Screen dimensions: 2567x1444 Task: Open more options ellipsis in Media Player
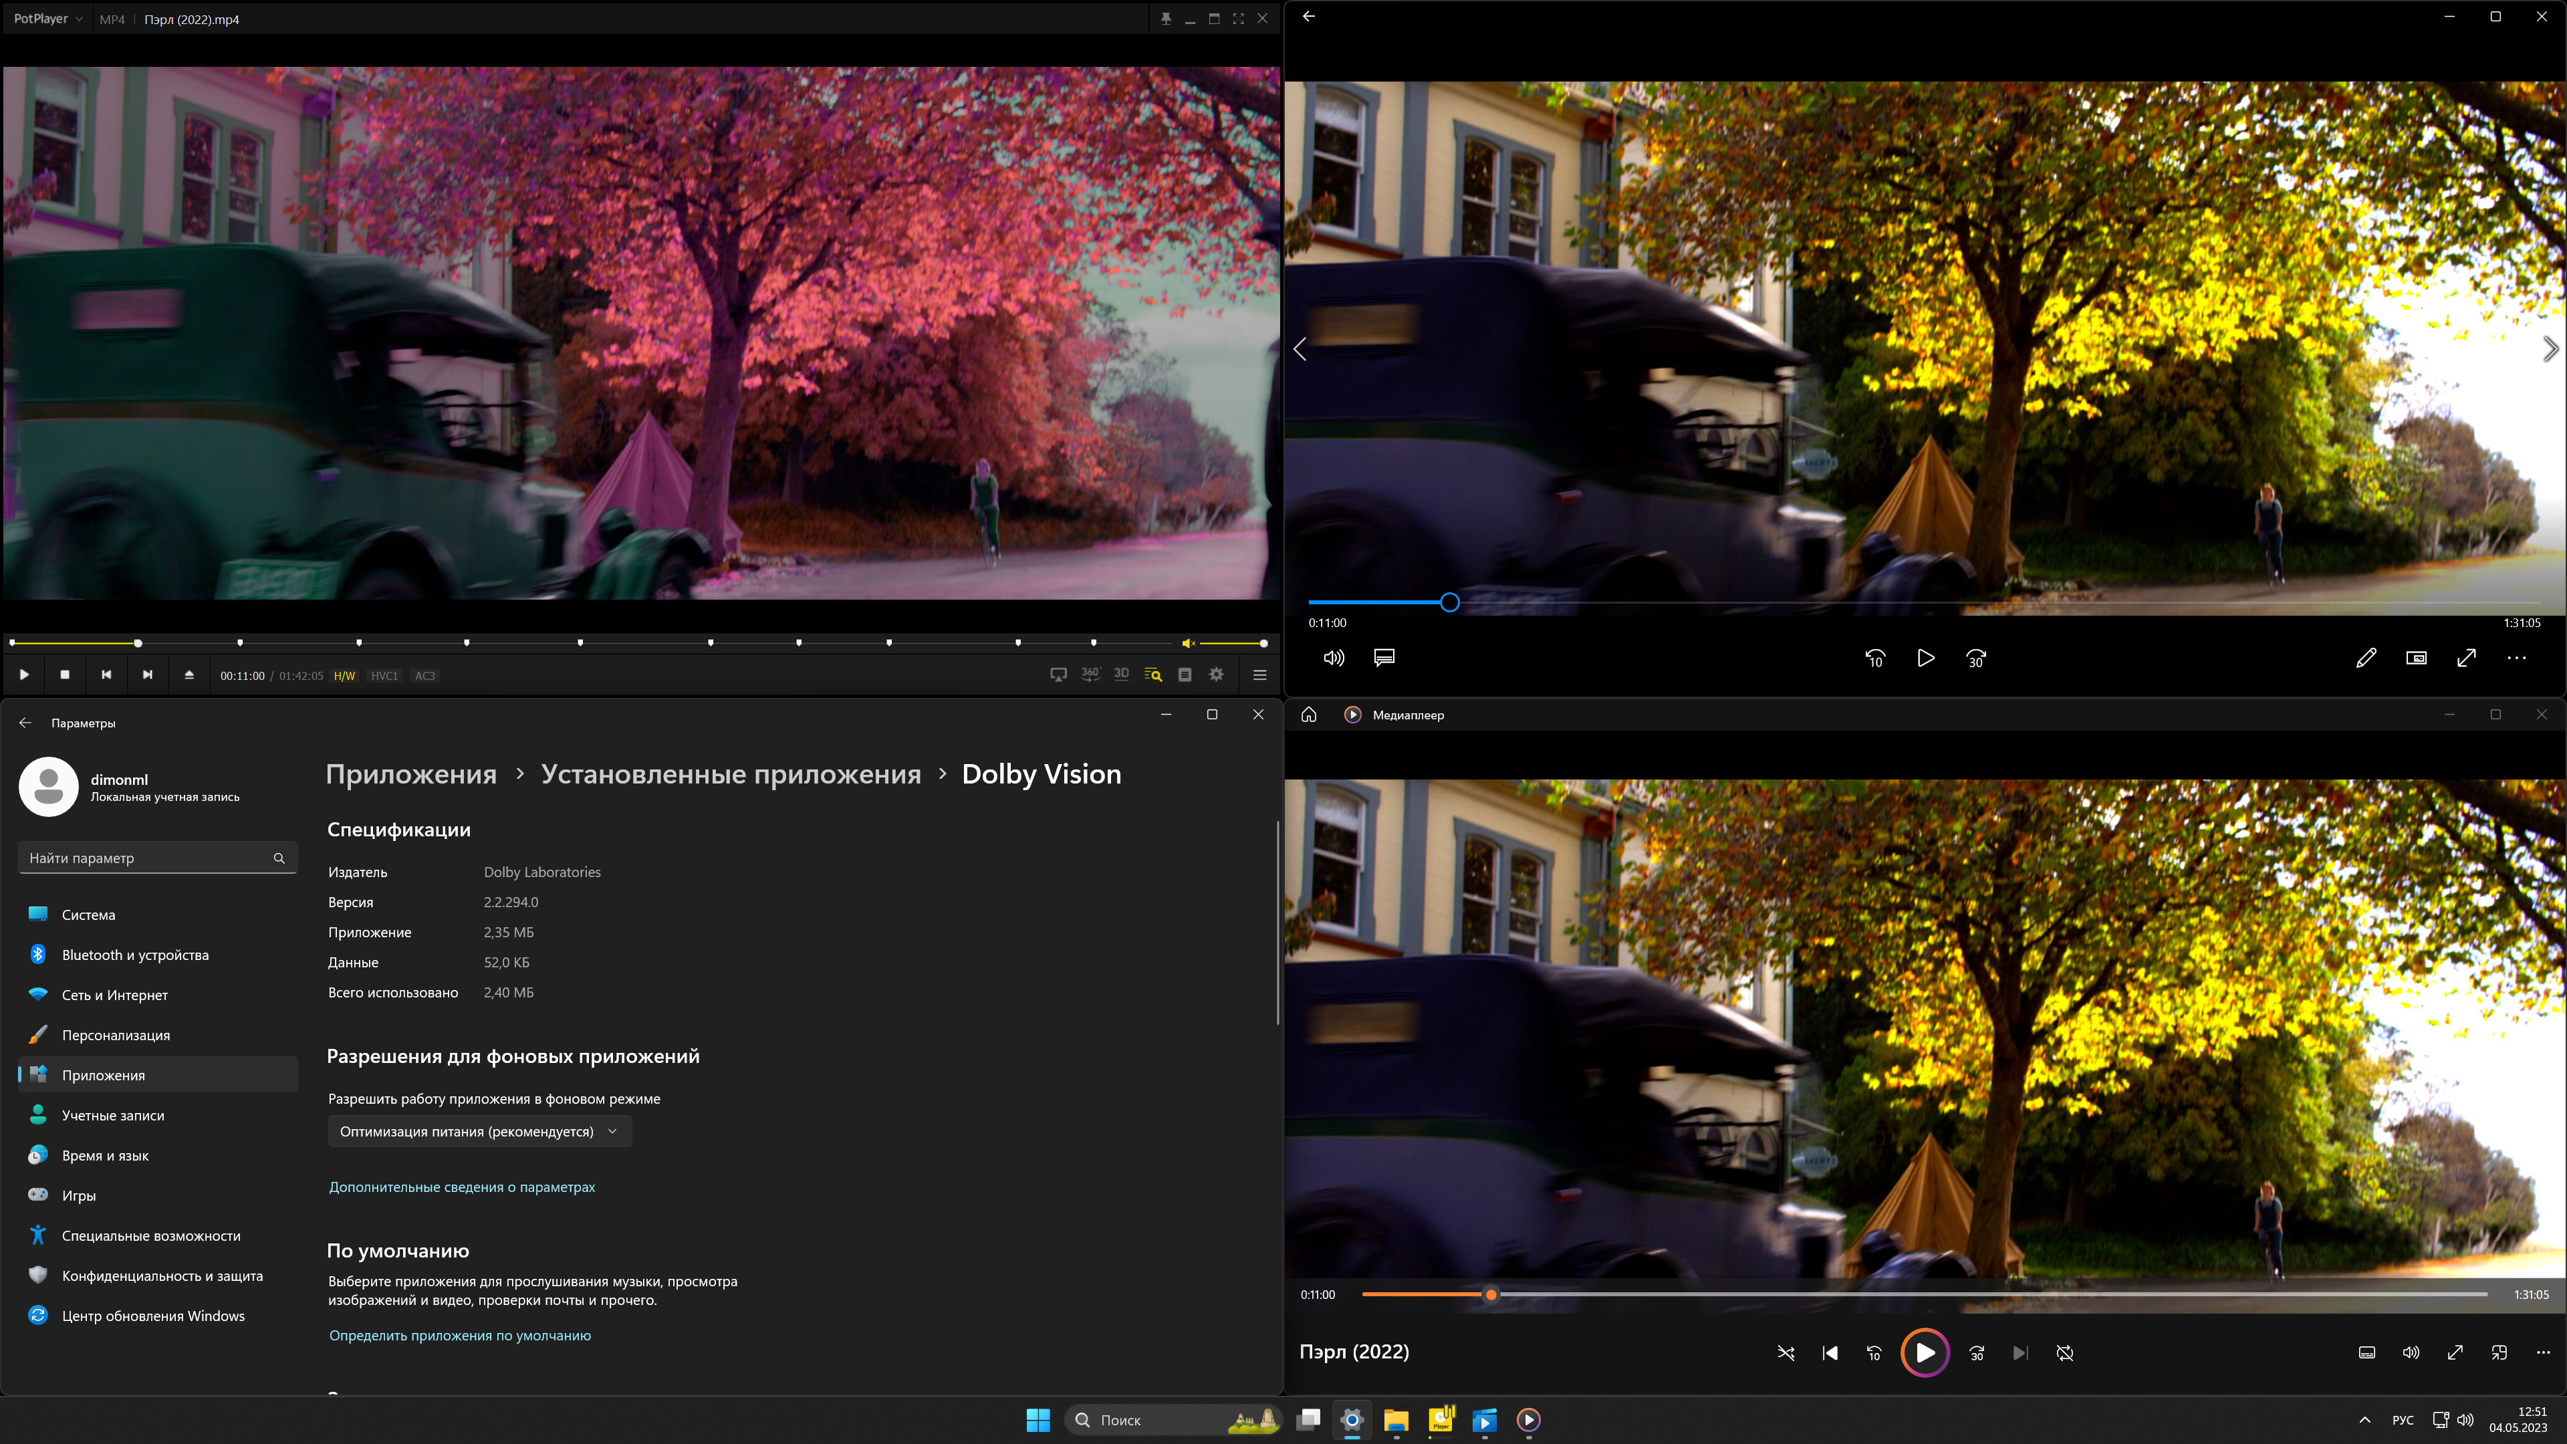point(2542,1353)
